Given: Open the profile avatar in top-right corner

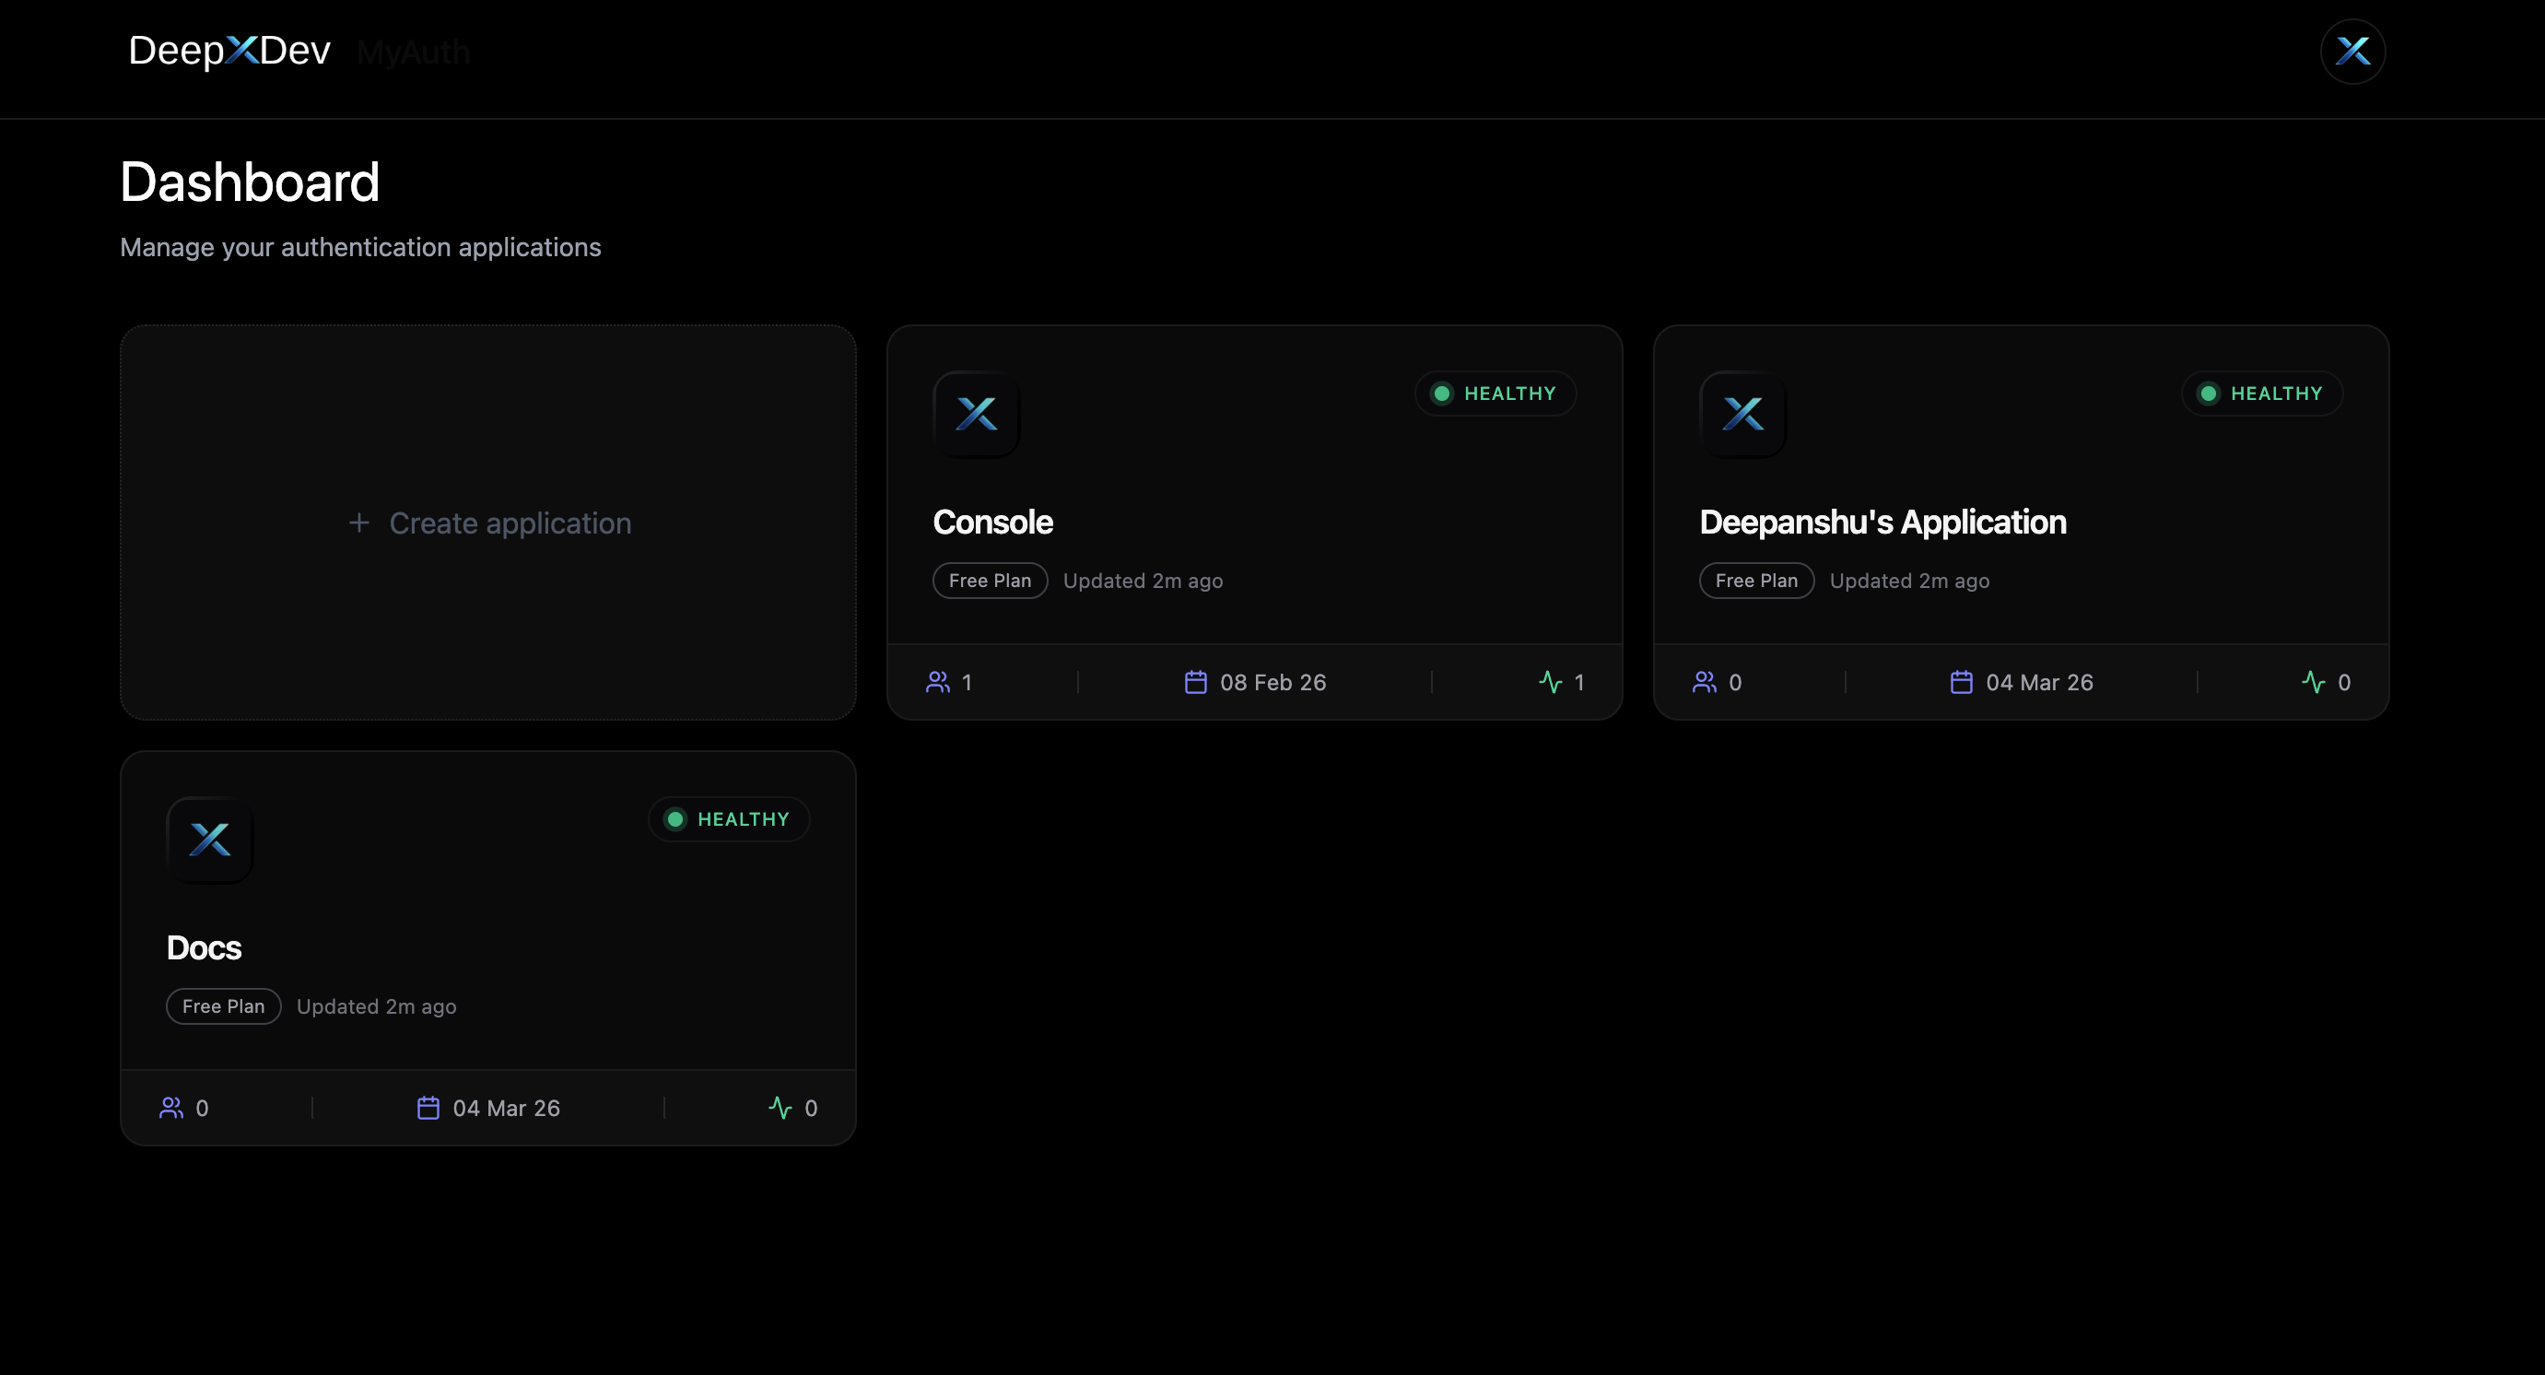Looking at the screenshot, I should click(2352, 52).
